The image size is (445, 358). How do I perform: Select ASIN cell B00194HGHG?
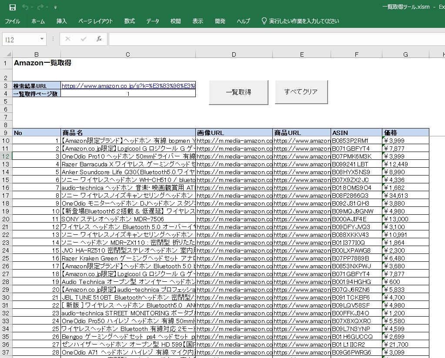pos(356,282)
